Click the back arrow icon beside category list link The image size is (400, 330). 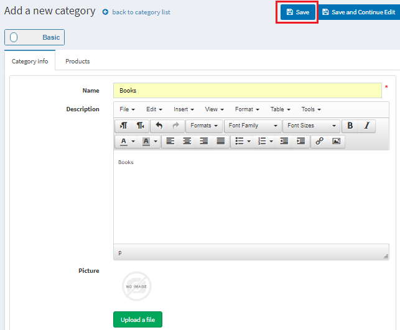(x=105, y=12)
